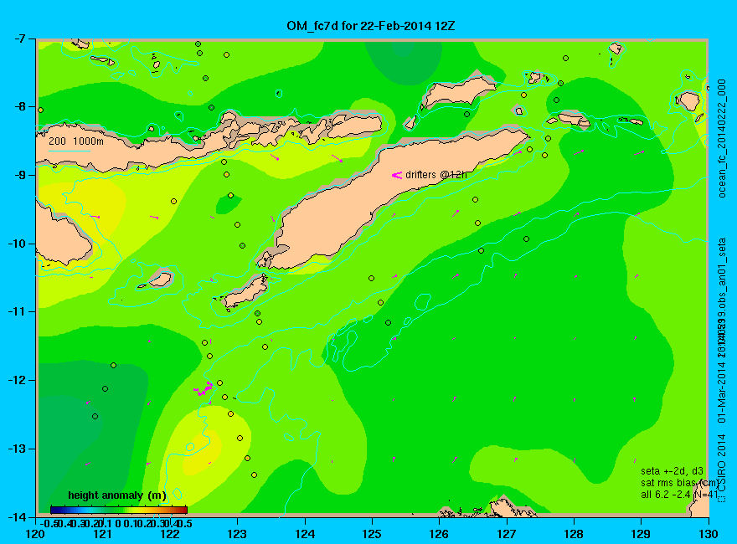Click the plot title OM_fc7d for 22-Feb-2014 12Z
The width and height of the screenshot is (737, 544).
coord(371,25)
